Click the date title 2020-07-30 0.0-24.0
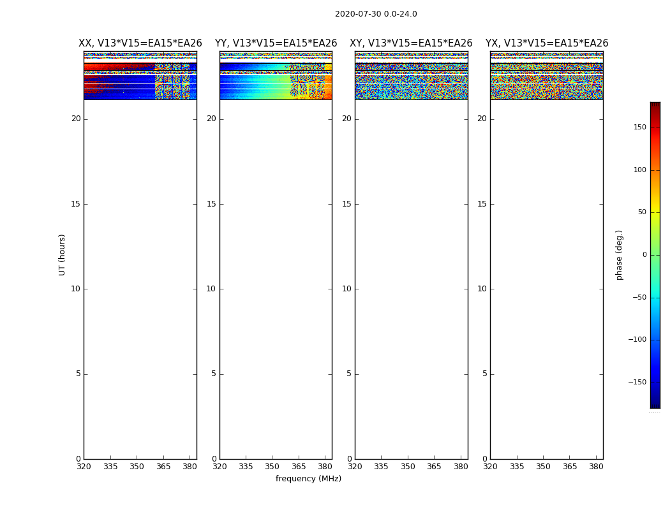670x510 pixels. pos(376,14)
